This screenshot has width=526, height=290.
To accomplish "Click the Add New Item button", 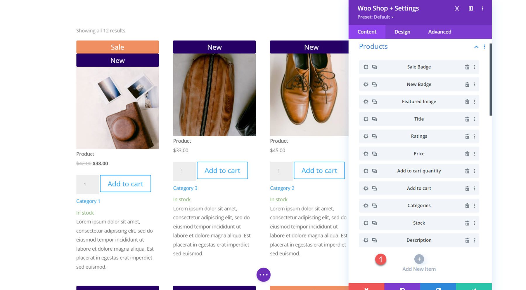I will (x=419, y=259).
